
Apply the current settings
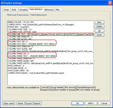pyautogui.click(x=91, y=103)
